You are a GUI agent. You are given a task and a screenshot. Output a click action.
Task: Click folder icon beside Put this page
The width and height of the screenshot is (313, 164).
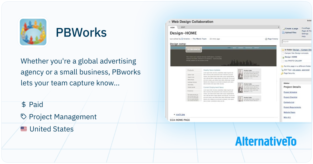(x=282, y=66)
